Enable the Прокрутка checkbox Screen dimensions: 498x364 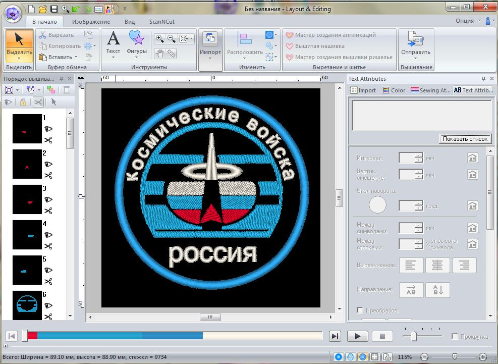tap(455, 336)
